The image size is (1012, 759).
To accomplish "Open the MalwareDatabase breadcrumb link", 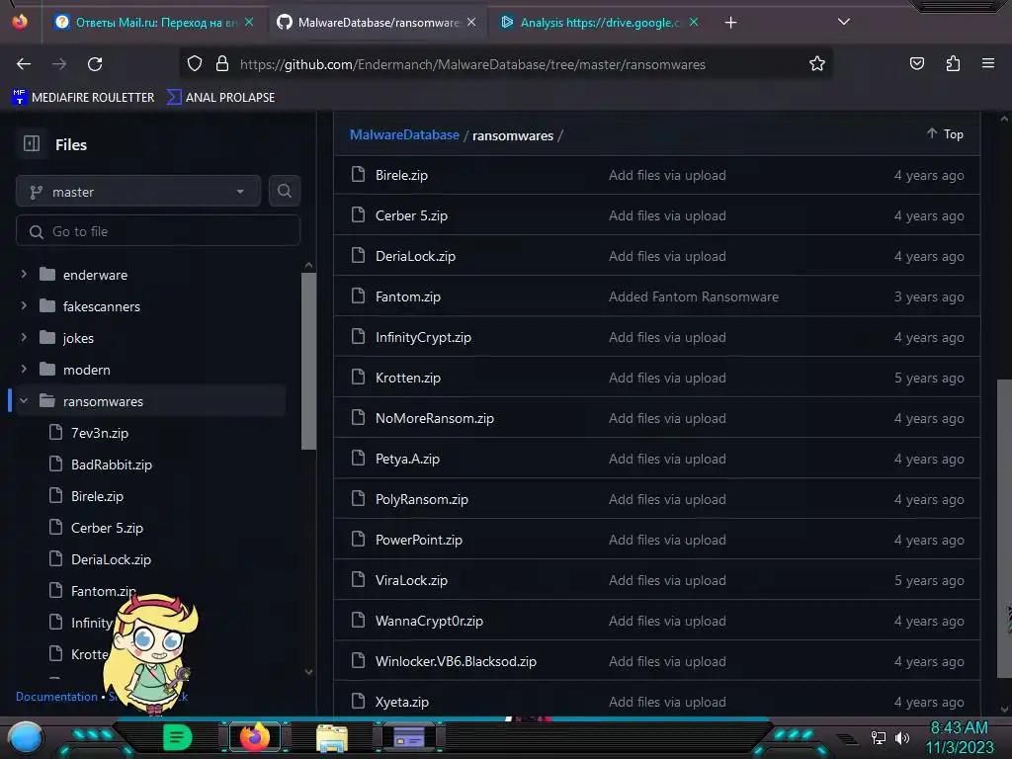I will [x=404, y=134].
